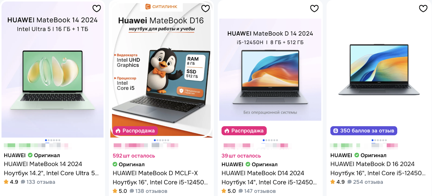Viewport: 432px width, 196px height.
Task: Open HUAWEI MateBook D 16 2024 title link
Action: tap(372, 164)
